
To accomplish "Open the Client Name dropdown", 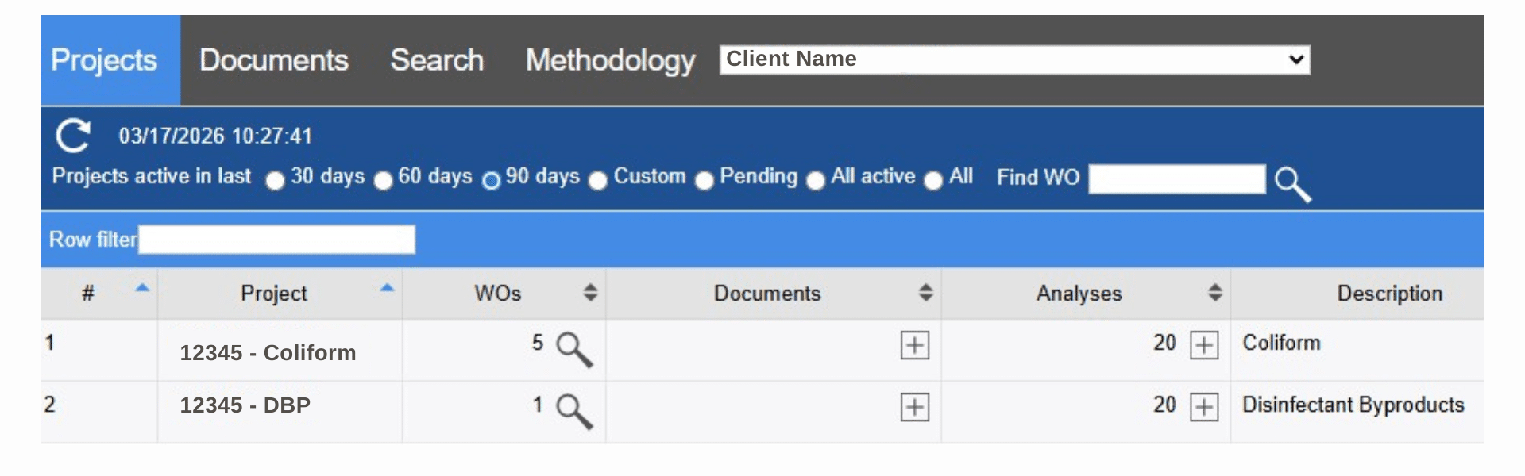I will pyautogui.click(x=1014, y=59).
